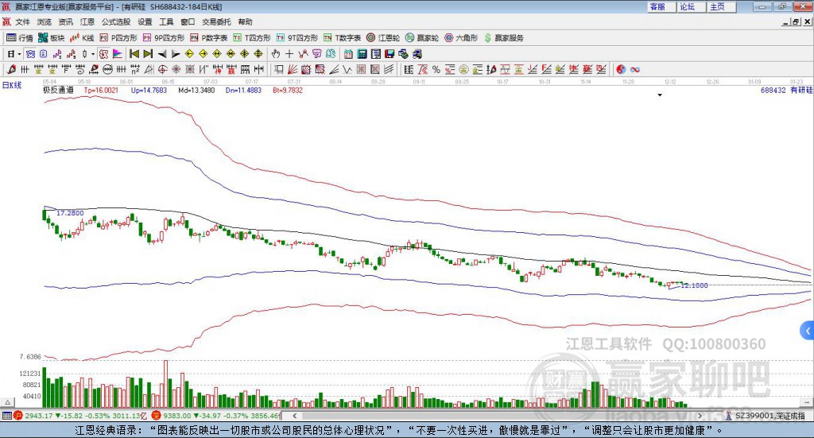Expand the blue side panel chevron

(808, 331)
